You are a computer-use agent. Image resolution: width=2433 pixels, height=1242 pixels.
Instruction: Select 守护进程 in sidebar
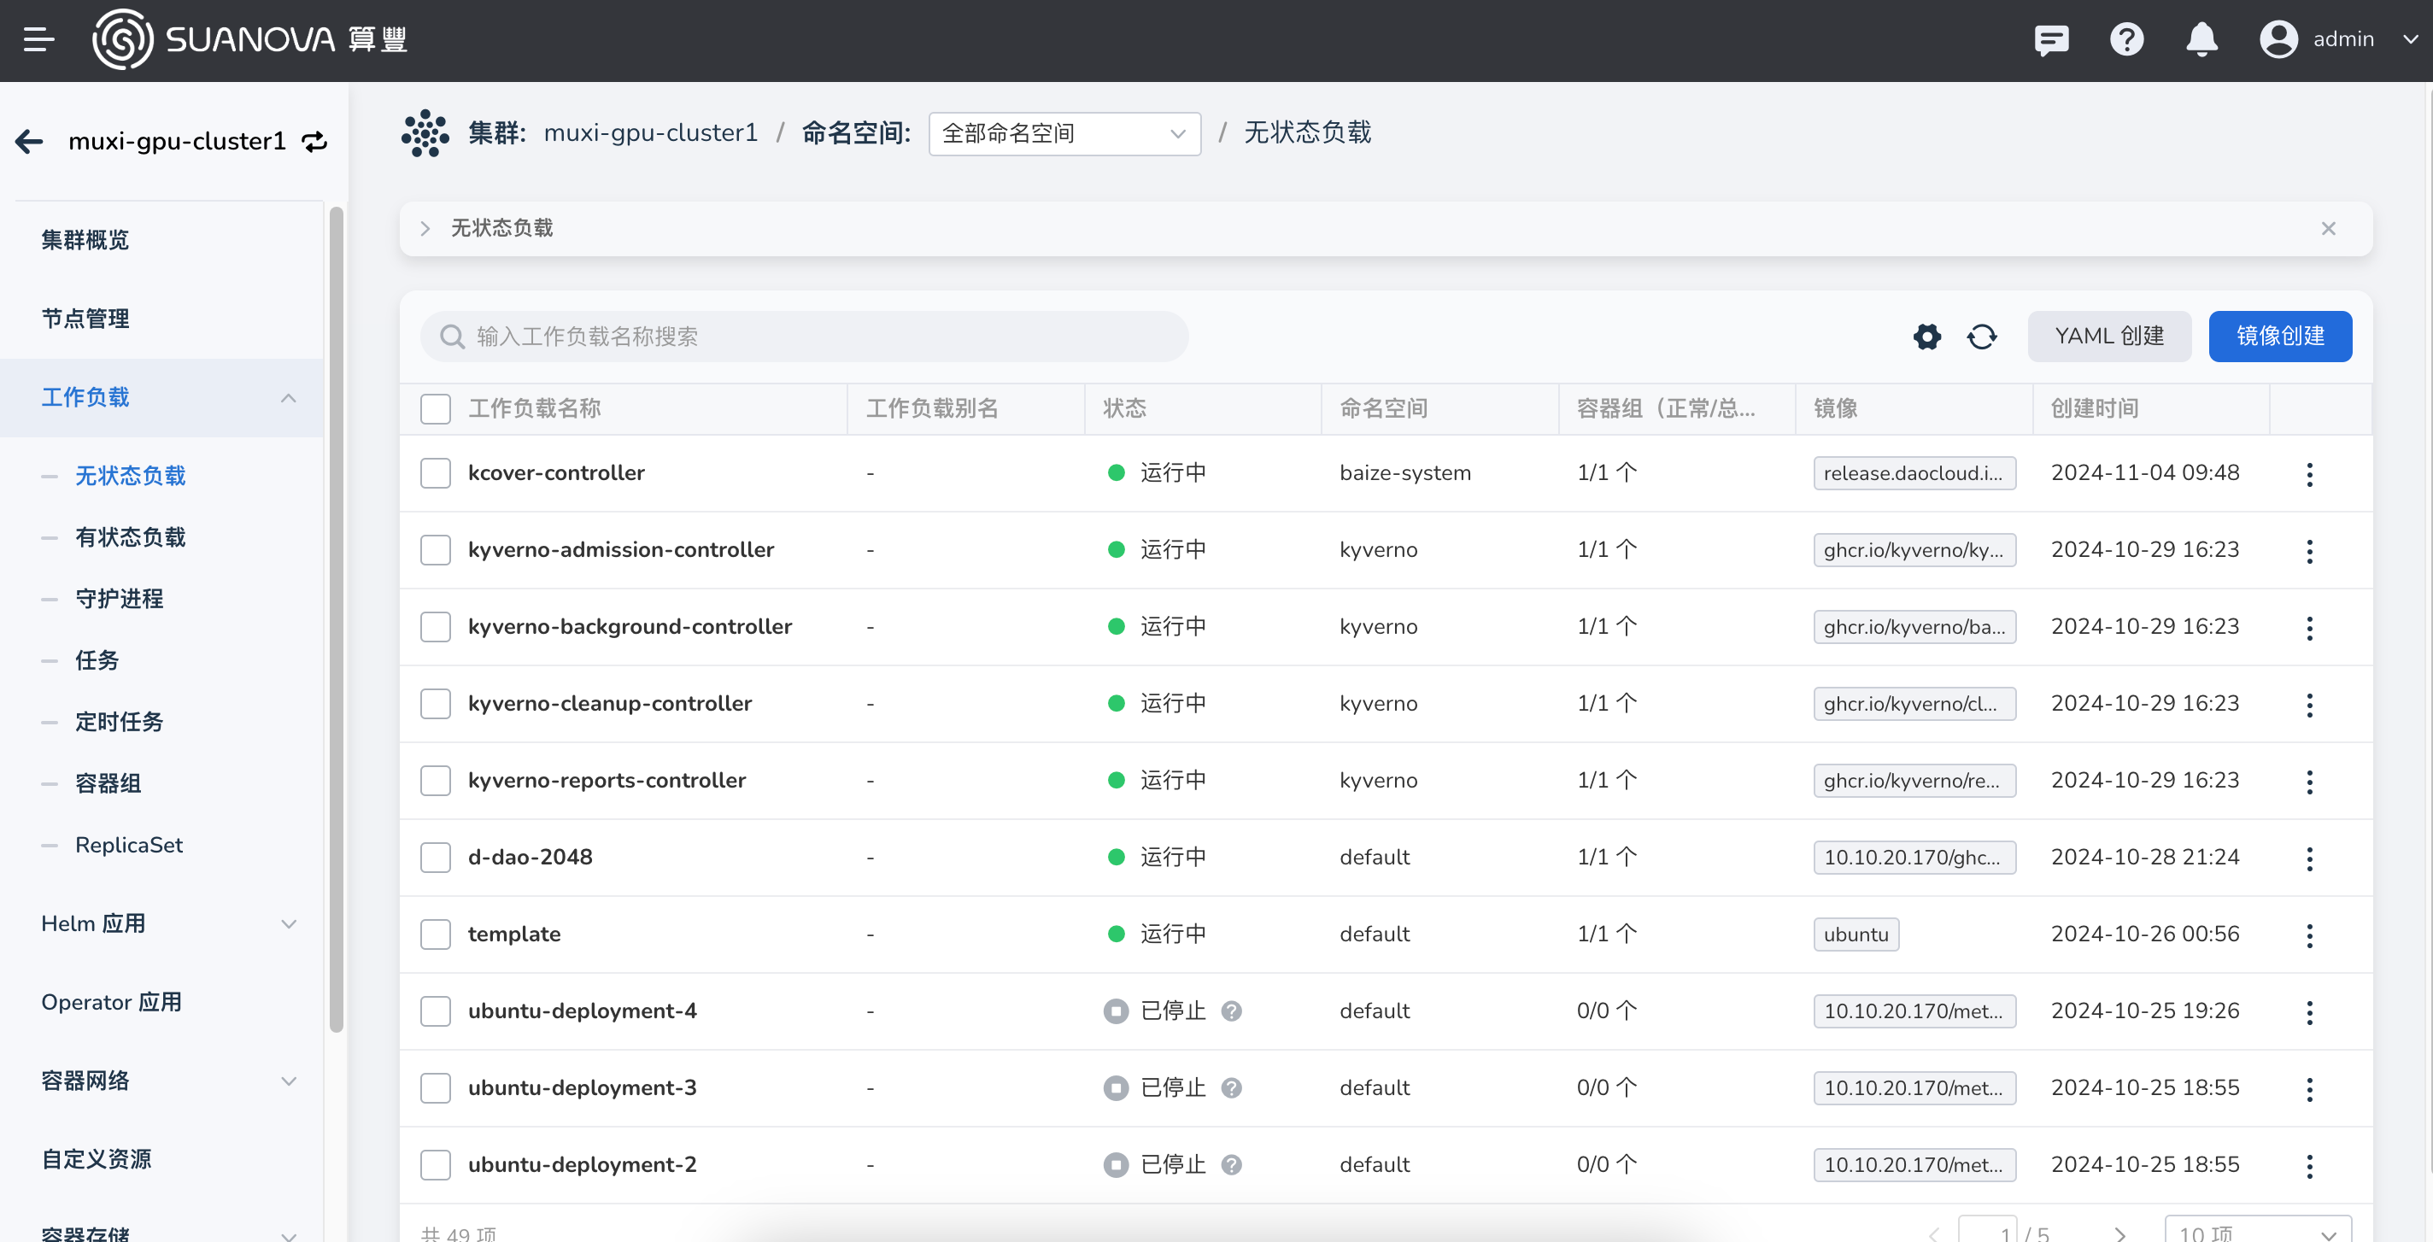(x=119, y=599)
